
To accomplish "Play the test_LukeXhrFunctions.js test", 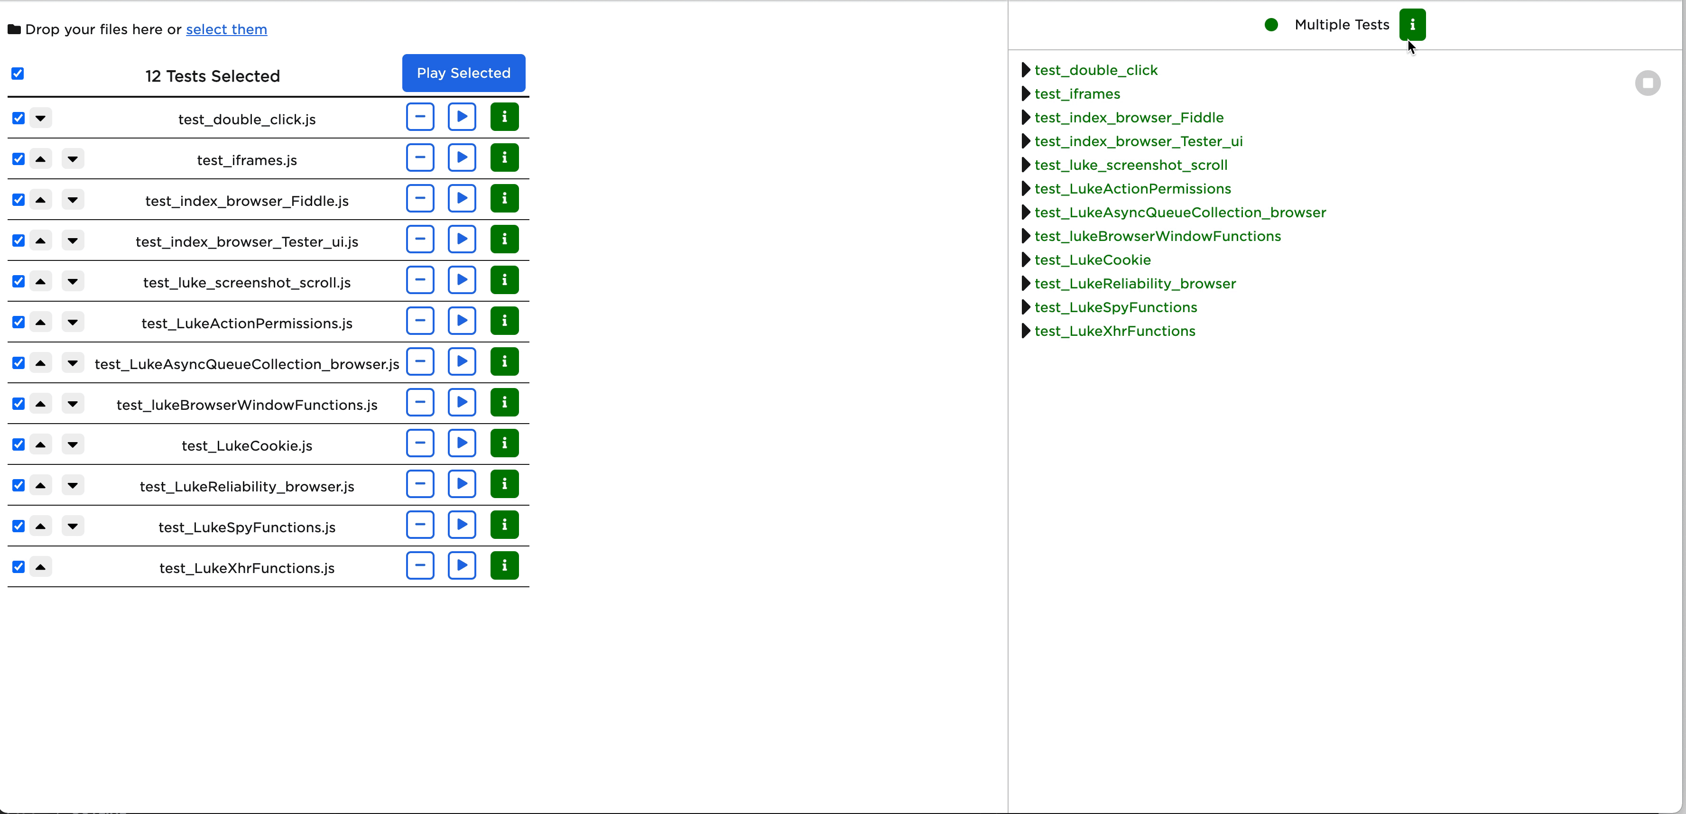I will (x=462, y=565).
